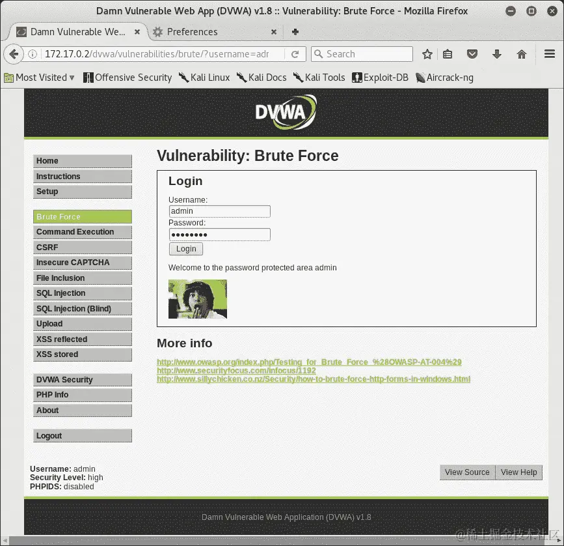
Task: Open the Firefox hamburger menu
Action: 549,54
